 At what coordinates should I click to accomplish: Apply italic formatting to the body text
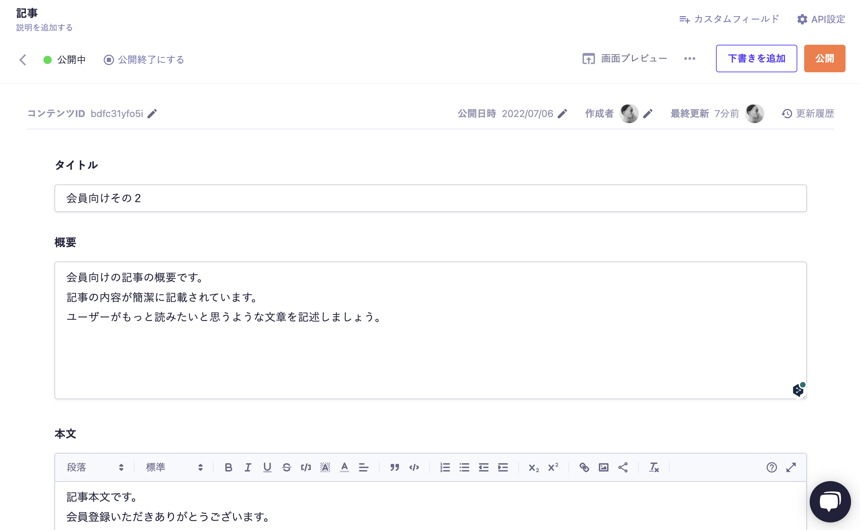coord(248,467)
